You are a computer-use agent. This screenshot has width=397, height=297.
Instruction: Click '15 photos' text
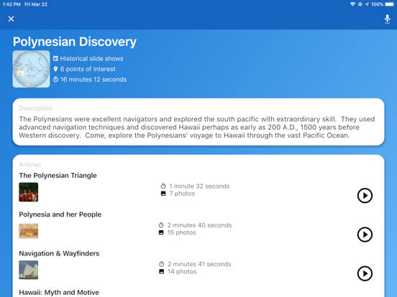click(x=181, y=232)
